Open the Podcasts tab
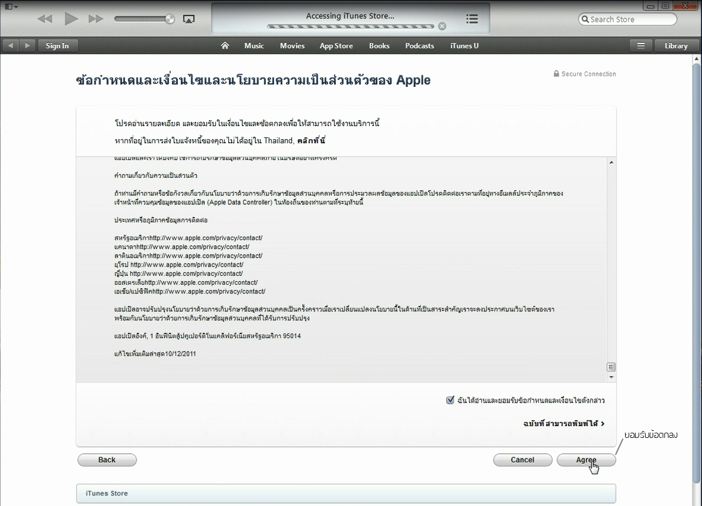This screenshot has height=506, width=702. pos(420,46)
